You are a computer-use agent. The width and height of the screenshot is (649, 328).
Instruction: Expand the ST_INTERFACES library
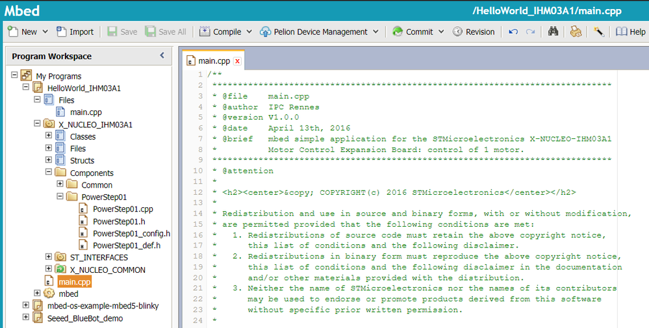[49, 257]
